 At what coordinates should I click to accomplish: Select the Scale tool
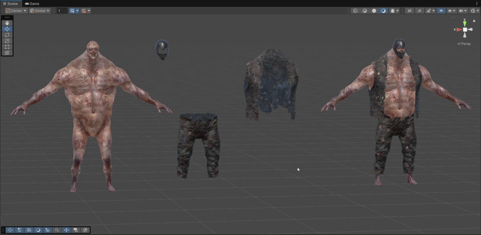click(x=7, y=41)
